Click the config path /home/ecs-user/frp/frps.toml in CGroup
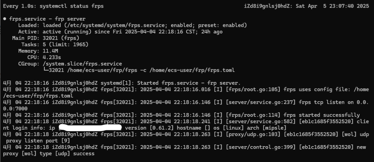374x162 pixels. tap(192, 70)
